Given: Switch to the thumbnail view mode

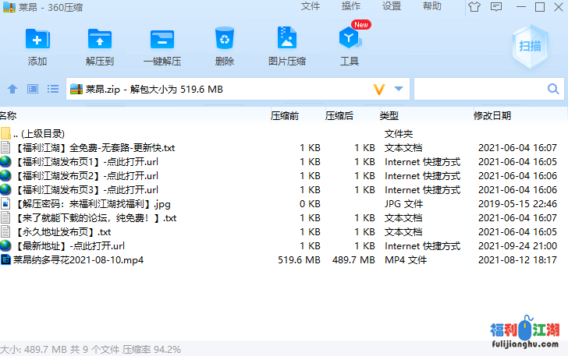Looking at the screenshot, I should point(33,89).
